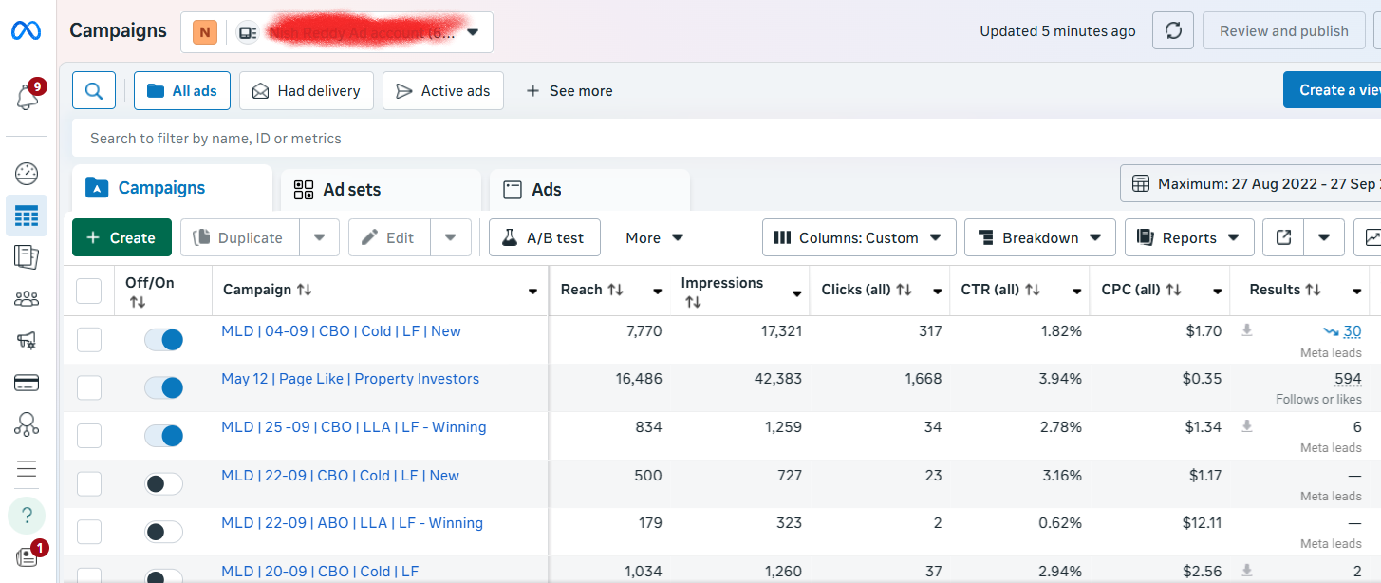
Task: Open notifications bell in left sidebar
Action: coord(27,96)
